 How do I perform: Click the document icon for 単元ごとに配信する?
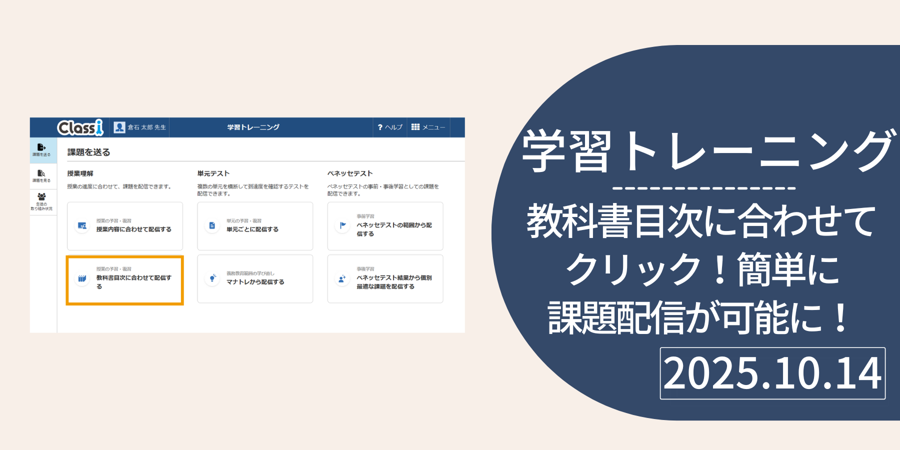[212, 225]
